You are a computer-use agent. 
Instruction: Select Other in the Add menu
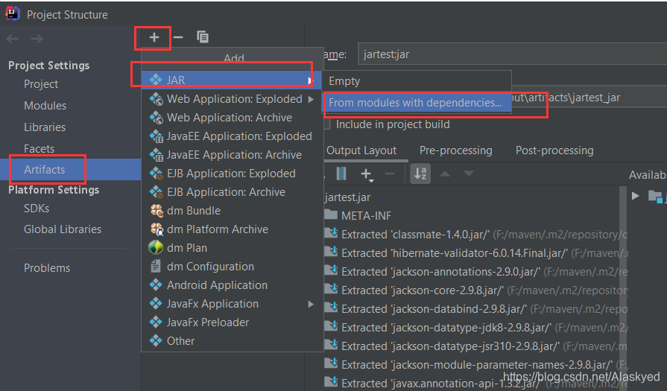232,341
